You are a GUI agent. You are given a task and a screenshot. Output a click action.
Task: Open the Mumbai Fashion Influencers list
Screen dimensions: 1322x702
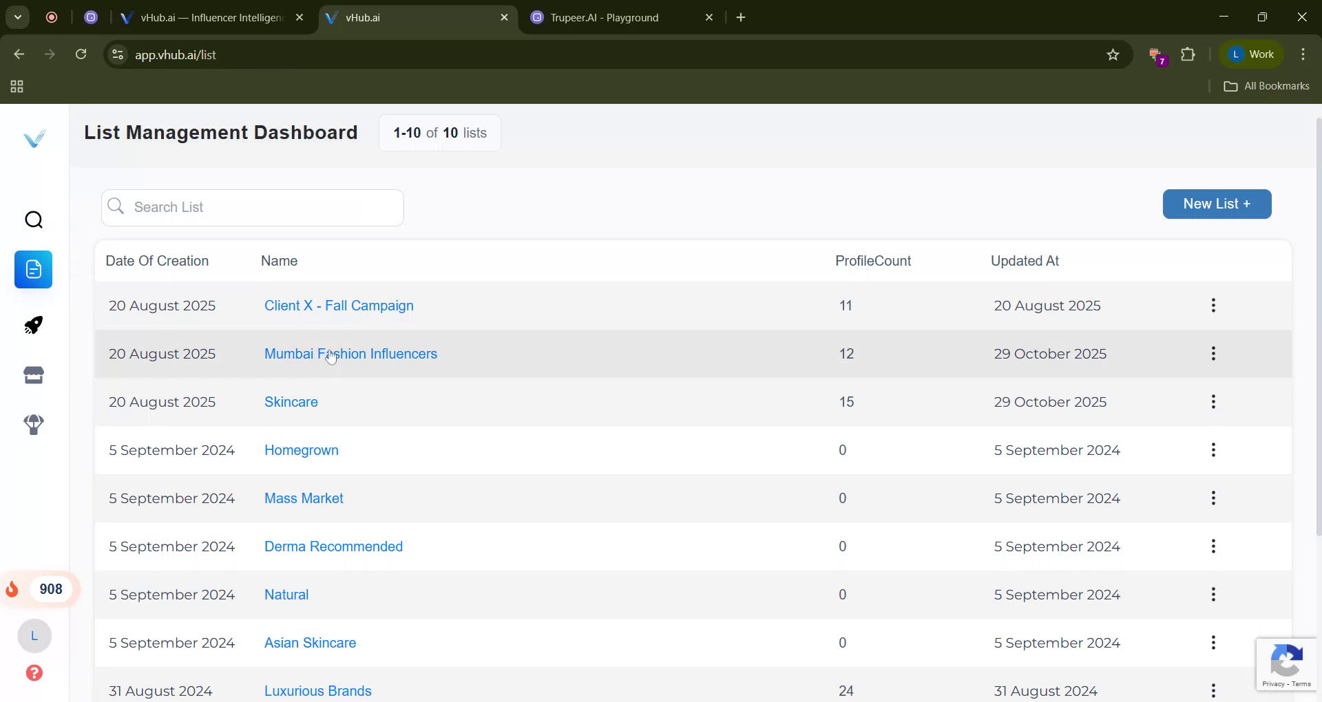[350, 354]
